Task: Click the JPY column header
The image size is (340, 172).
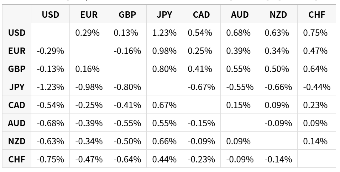Action: click(164, 14)
